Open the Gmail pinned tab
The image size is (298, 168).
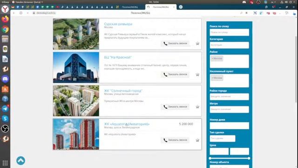click(x=13, y=7)
